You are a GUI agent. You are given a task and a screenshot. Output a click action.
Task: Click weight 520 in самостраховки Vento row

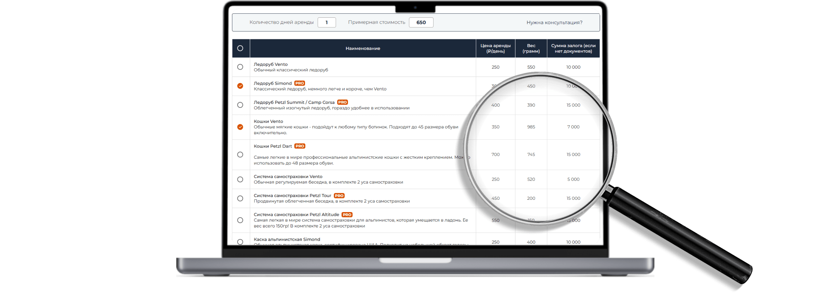(x=531, y=179)
